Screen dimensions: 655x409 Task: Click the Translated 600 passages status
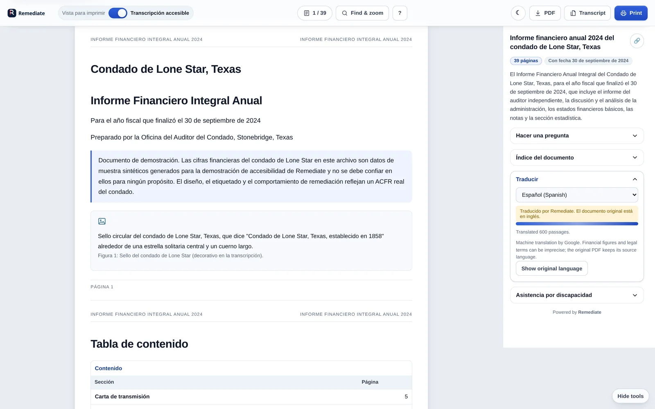[x=543, y=232]
